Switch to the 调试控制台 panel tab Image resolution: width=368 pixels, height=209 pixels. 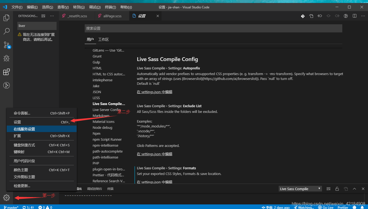point(94,189)
